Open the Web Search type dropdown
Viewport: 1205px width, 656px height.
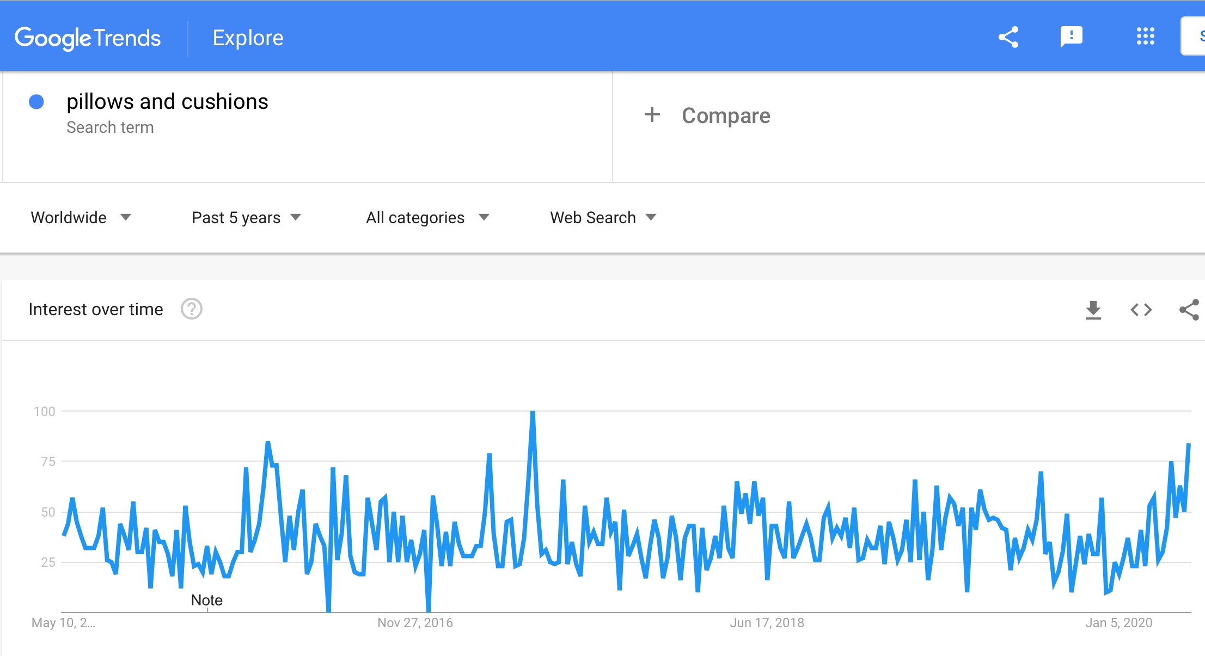[x=603, y=218]
